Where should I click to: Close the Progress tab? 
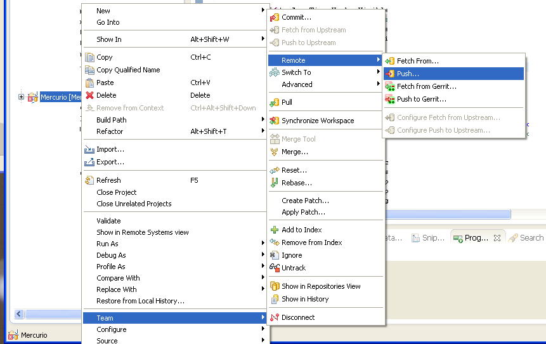click(x=497, y=238)
